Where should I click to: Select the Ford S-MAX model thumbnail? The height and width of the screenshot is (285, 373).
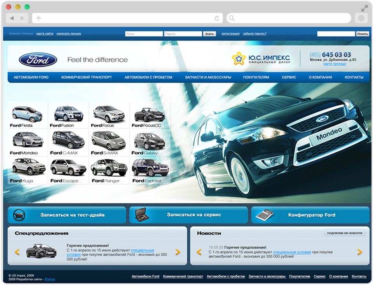click(110, 143)
